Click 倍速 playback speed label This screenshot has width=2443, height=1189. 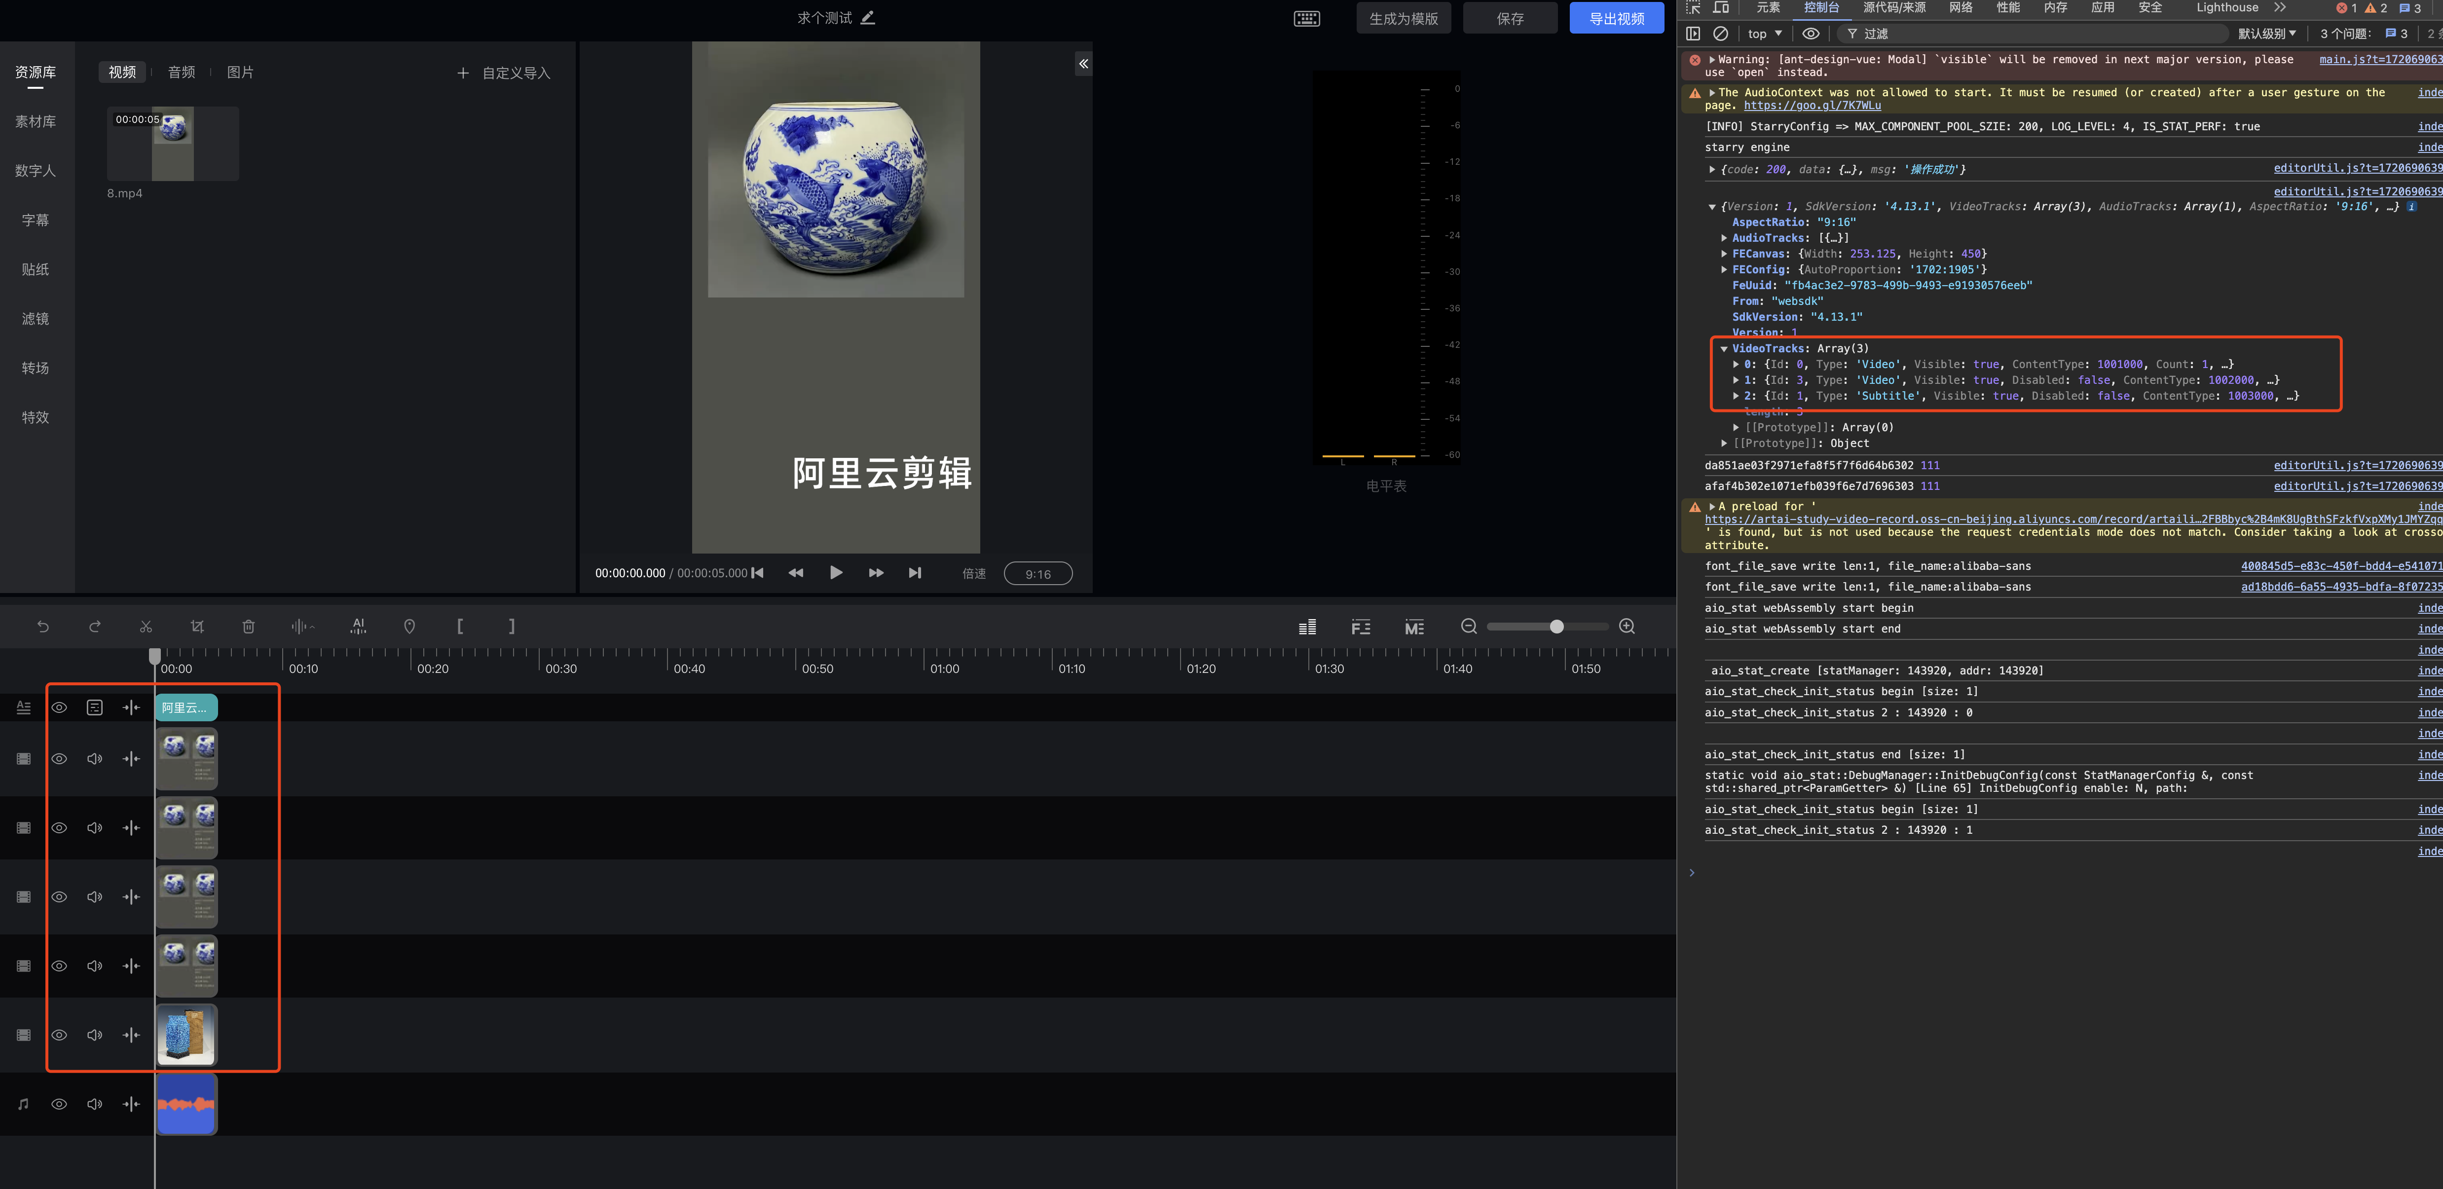point(974,574)
